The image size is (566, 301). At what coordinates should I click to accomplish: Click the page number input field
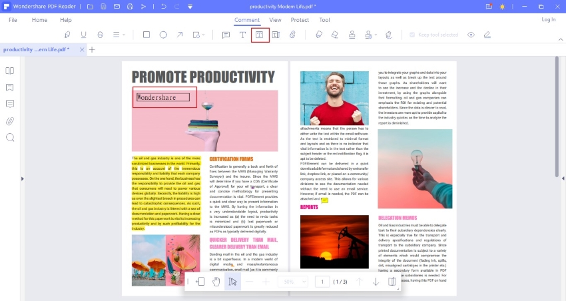[322, 282]
